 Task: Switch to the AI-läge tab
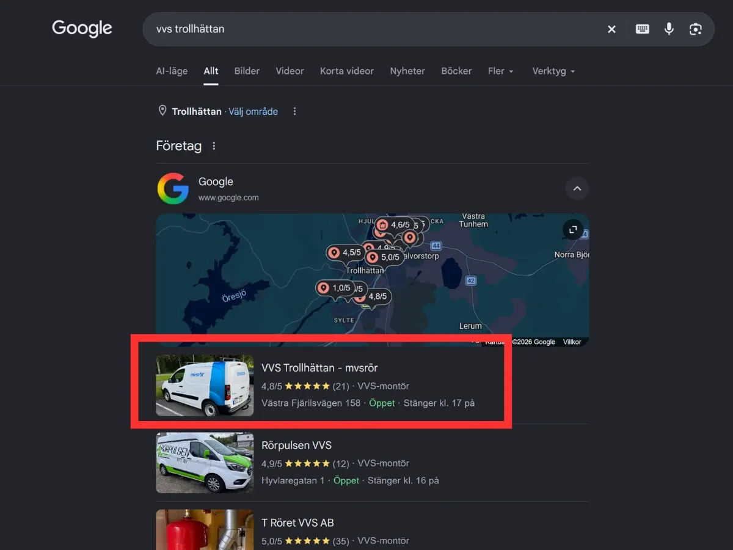(172, 71)
